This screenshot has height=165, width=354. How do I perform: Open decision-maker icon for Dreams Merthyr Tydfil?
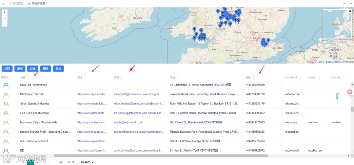coord(6,132)
